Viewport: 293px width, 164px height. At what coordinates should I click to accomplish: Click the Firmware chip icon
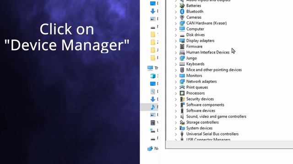[182, 46]
